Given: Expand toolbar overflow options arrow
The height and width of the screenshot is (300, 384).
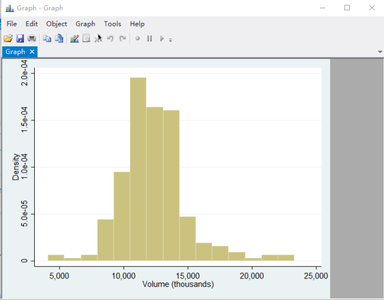Looking at the screenshot, I should click(170, 40).
